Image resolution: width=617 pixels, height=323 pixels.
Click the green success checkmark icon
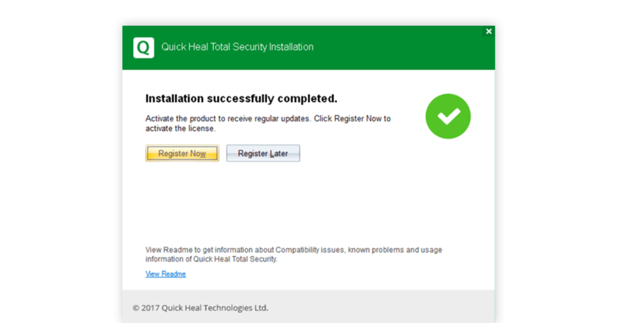448,116
